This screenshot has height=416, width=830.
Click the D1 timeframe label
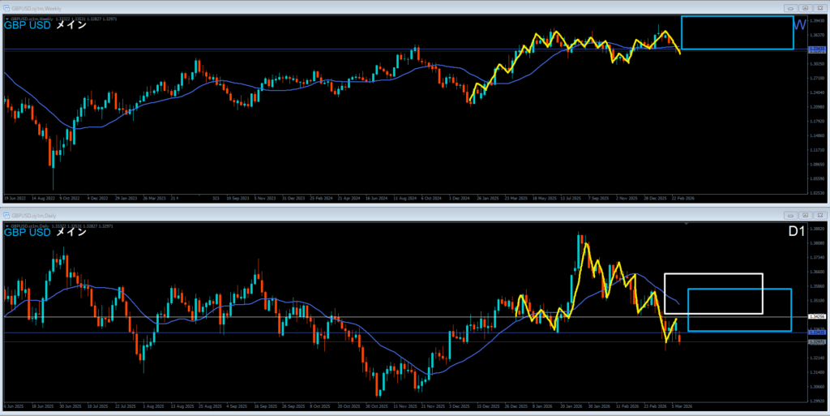click(798, 233)
